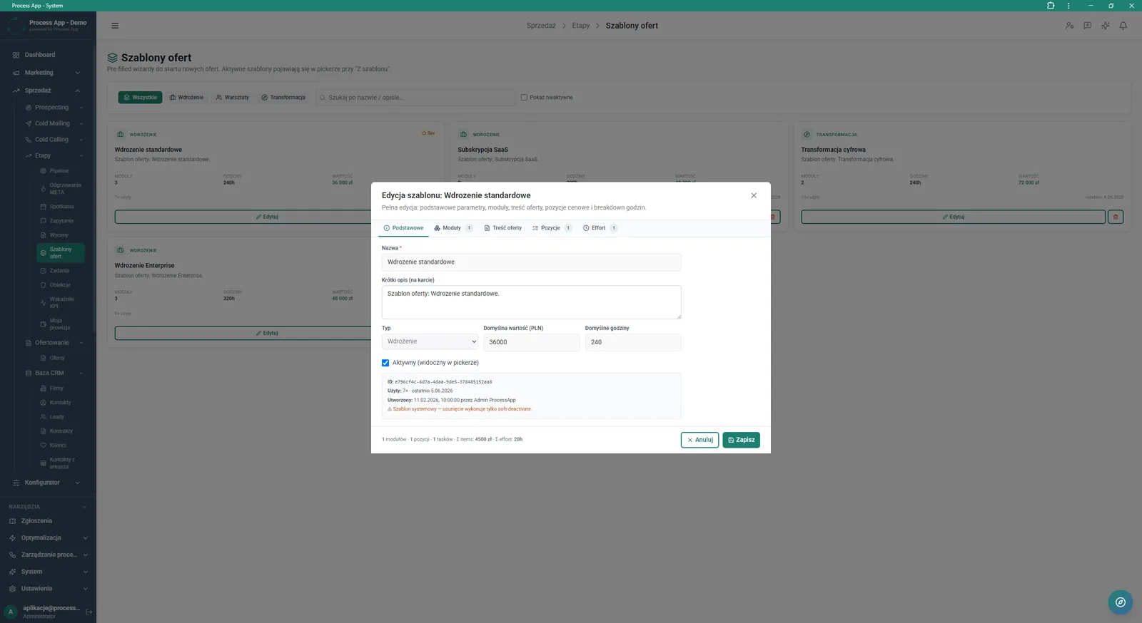Expand the Optymalizacja section
The image size is (1142, 623).
coord(47,538)
